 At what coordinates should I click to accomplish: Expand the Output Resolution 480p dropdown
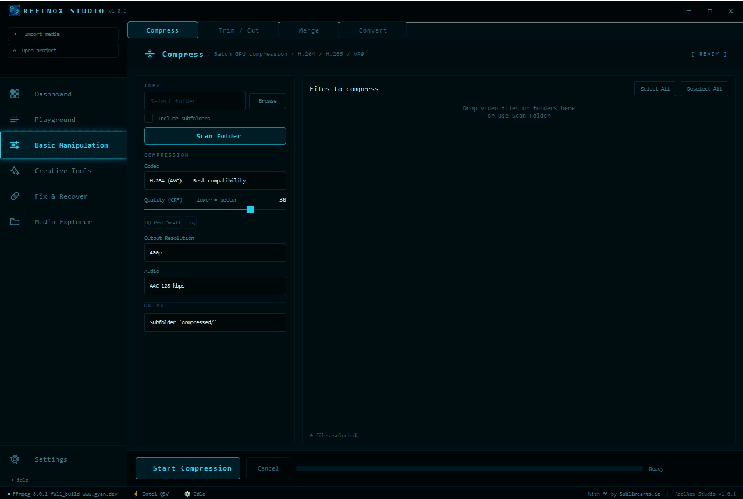[215, 253]
